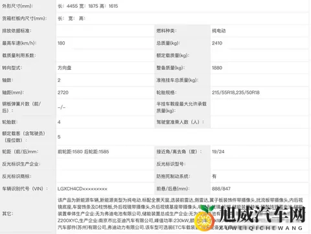This screenshot has height=234, width=311.
Task: Click the total mass value 2410
Action: (x=217, y=43)
